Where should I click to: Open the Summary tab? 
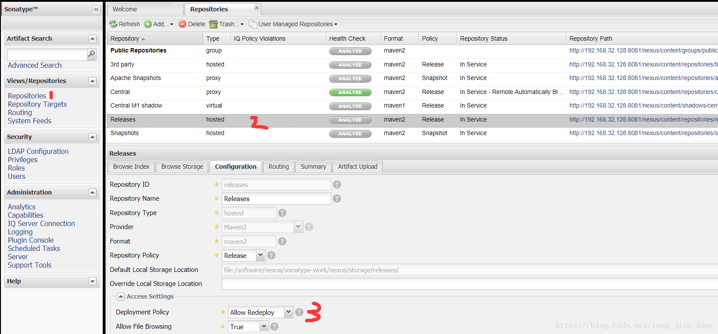(313, 167)
